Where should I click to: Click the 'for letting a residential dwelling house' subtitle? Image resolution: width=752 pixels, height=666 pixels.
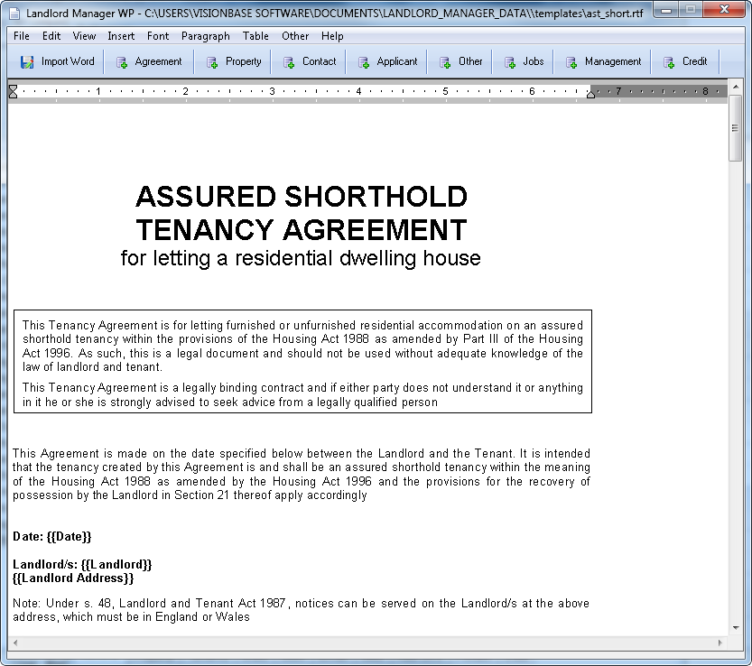pos(301,258)
